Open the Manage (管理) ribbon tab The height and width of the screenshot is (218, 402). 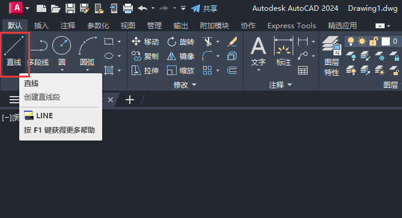(154, 26)
